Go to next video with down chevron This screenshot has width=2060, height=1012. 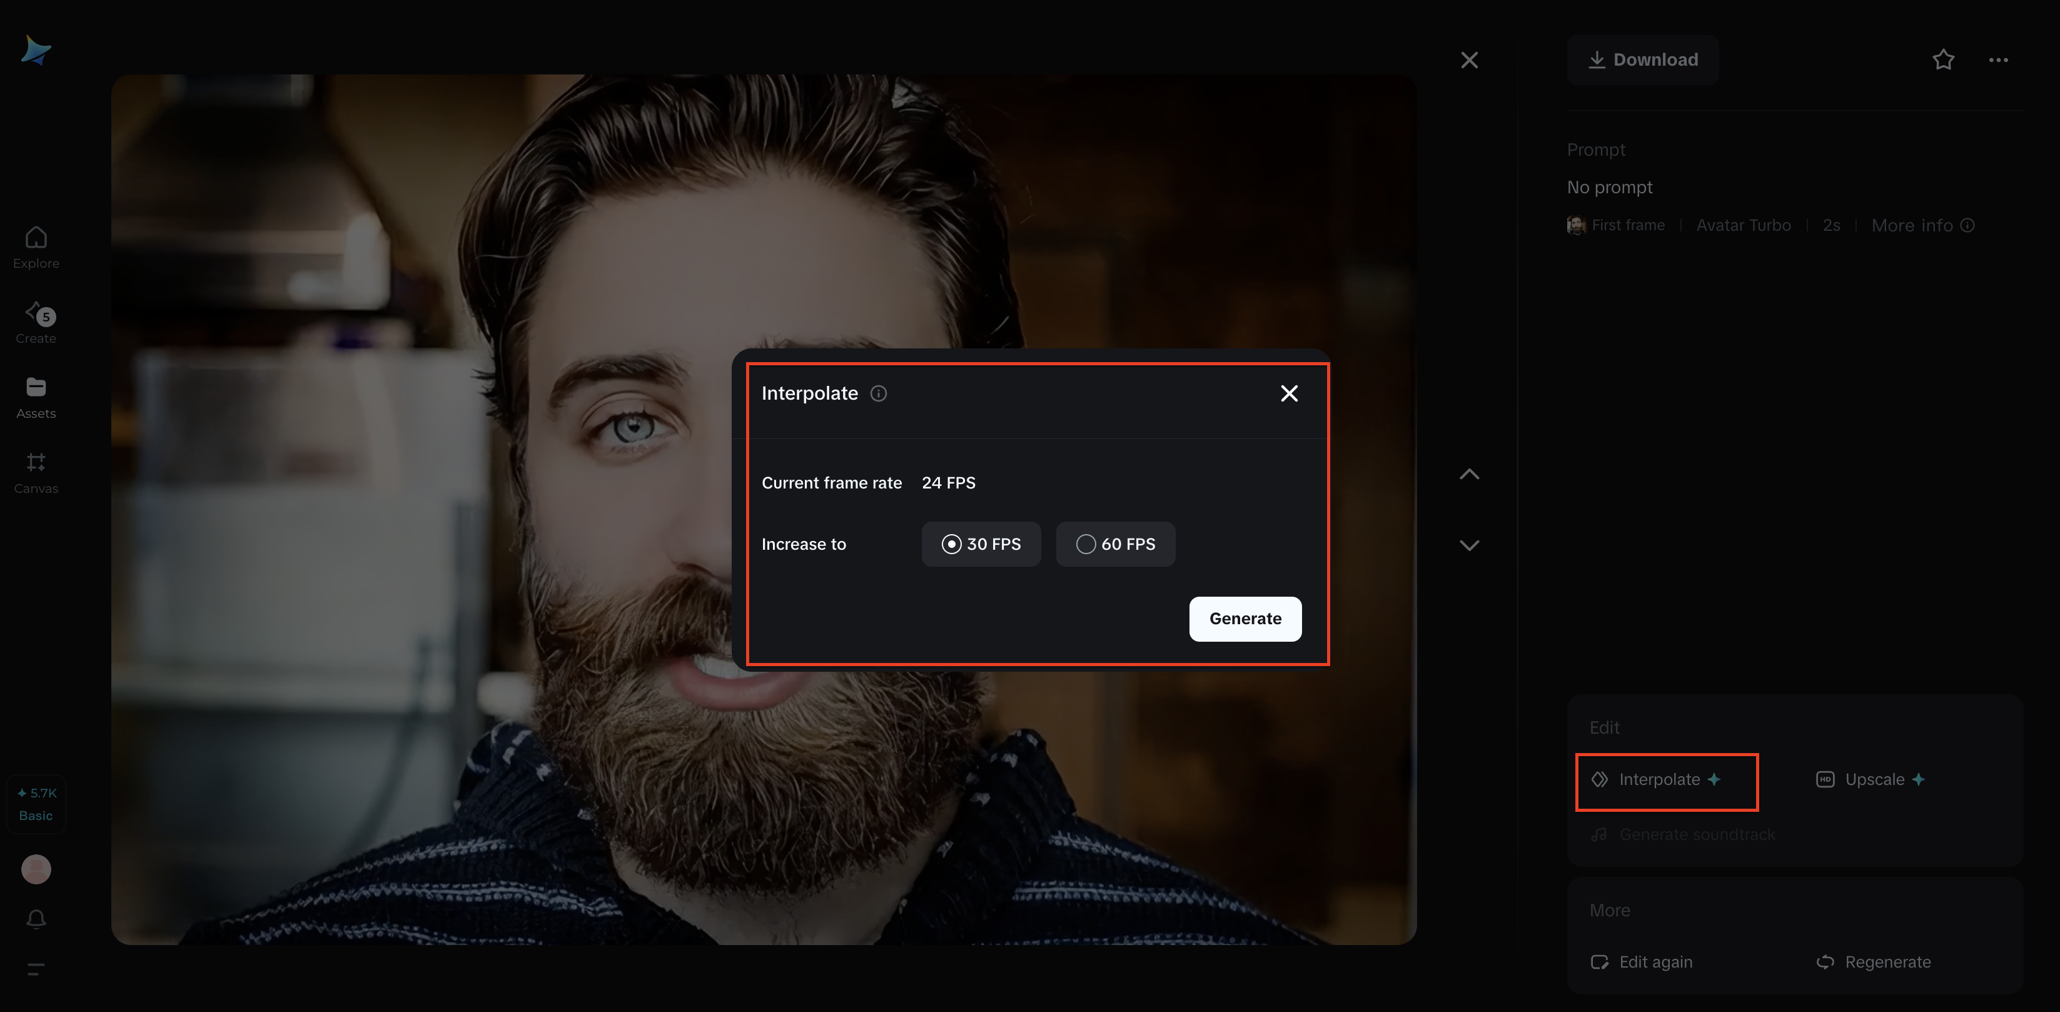[1469, 545]
